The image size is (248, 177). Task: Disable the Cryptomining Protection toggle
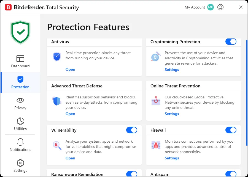tap(231, 42)
